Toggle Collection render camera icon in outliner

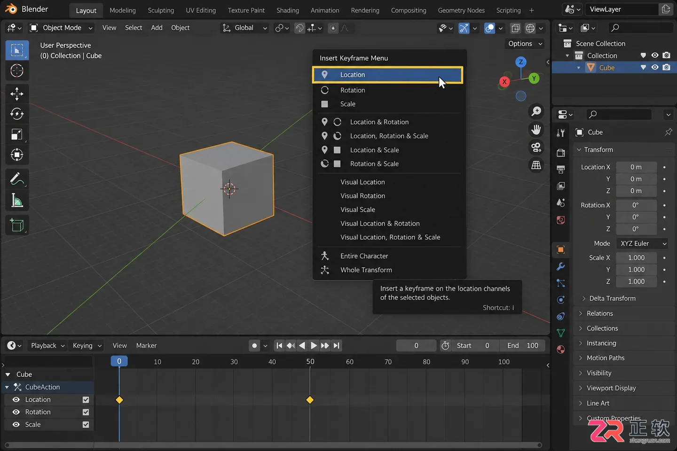click(x=666, y=55)
